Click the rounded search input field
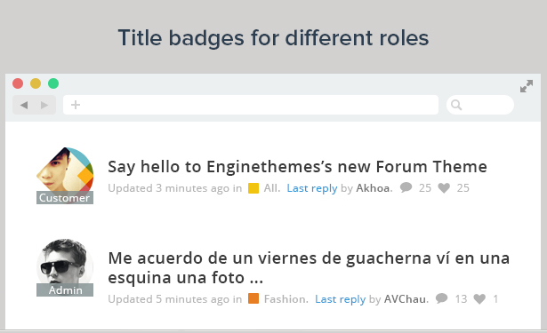547x333 pixels. 480,105
